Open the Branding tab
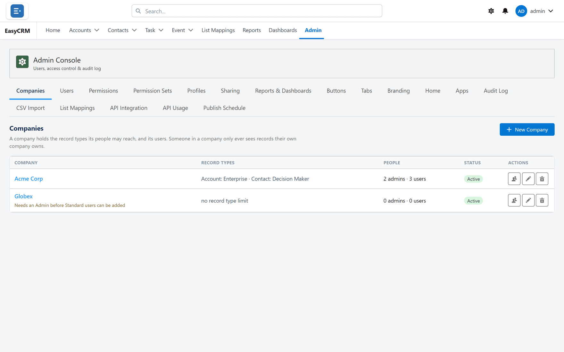The image size is (564, 352). (x=398, y=91)
